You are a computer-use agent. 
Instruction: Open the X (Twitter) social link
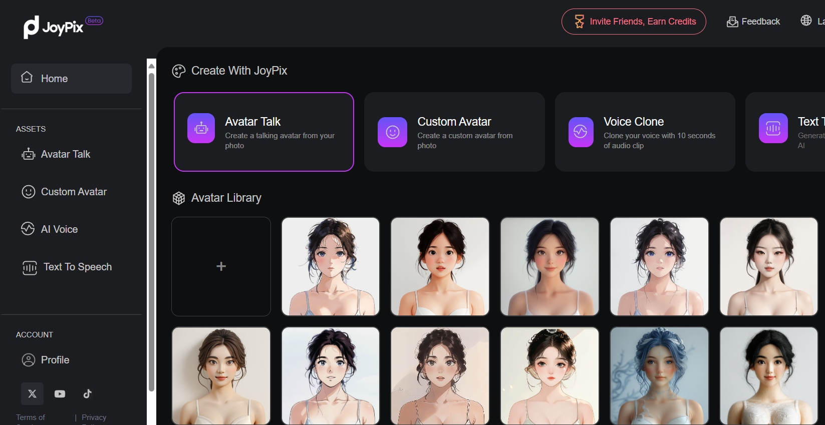(32, 394)
